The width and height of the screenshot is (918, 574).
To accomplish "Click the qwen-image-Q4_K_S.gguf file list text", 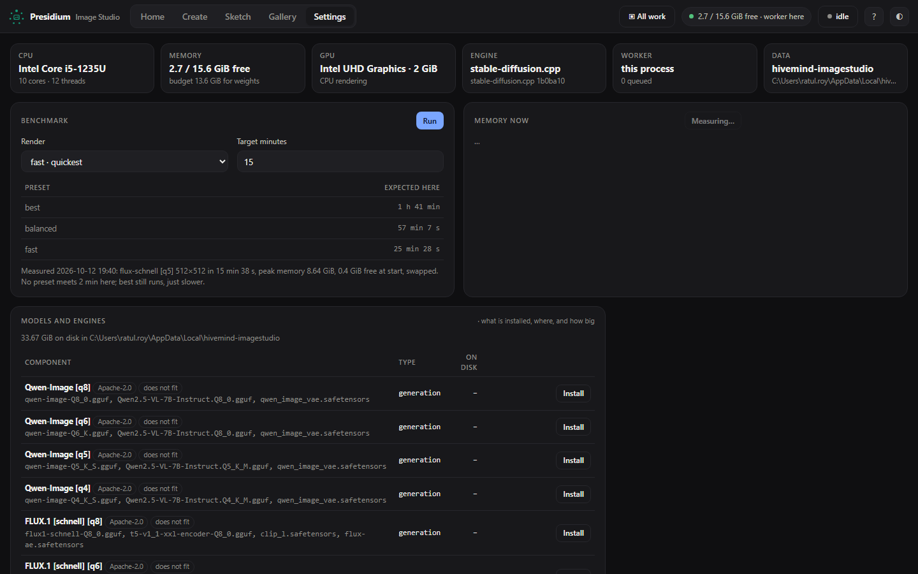I will point(205,500).
